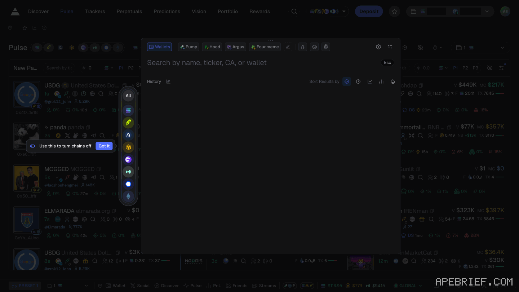Viewport: 519px width, 292px height.
Task: Open Streams in bottom bar
Action: (x=264, y=286)
